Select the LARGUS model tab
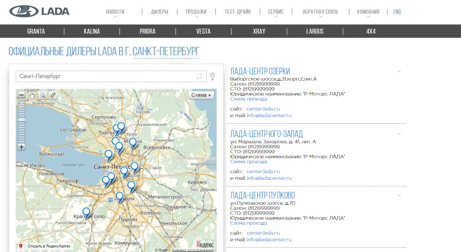The width and height of the screenshot is (461, 252). (315, 31)
